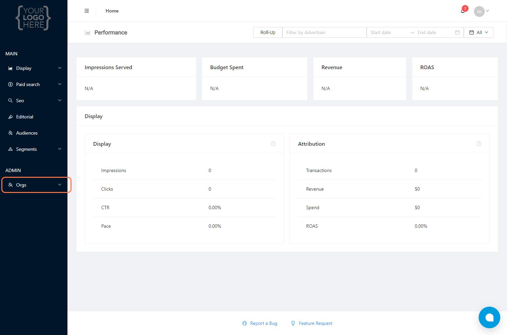Screen dimensions: 507x335
Task: Click the MAIN section label
Action: pyautogui.click(x=11, y=54)
